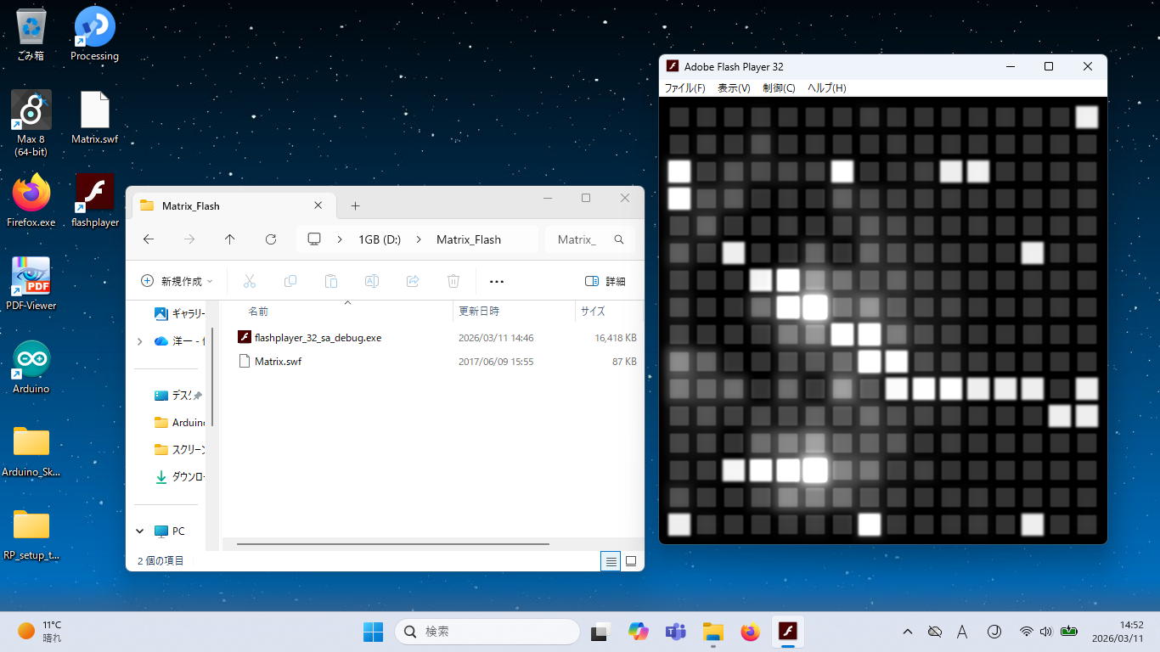Select the Arduino_Sk... folder on the desktop

[x=31, y=451]
